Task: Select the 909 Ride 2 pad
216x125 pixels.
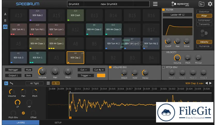Action: 37,15
